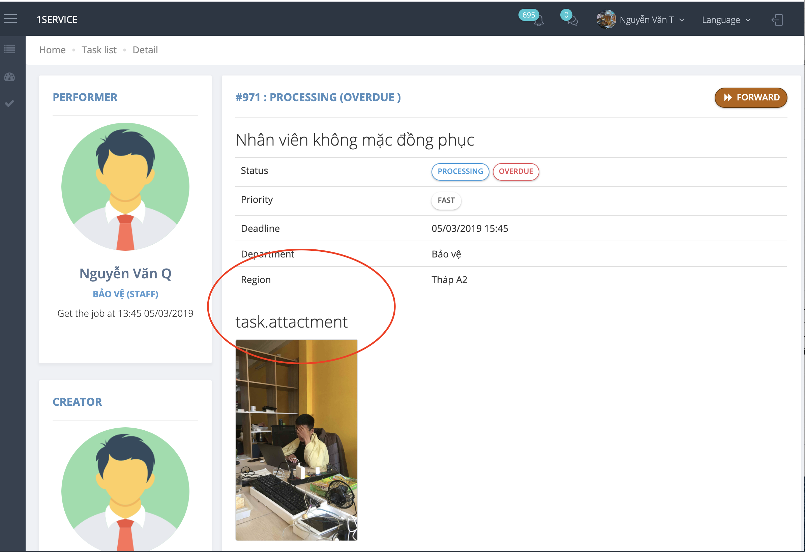Screen dimensions: 805x552
Task: Expand the Nguyễn Văn T user dropdown
Action: pos(651,20)
